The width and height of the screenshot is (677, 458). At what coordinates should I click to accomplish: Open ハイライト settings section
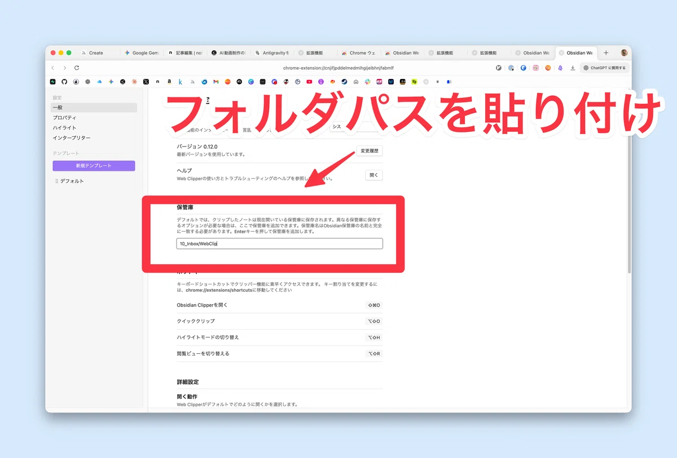(64, 128)
